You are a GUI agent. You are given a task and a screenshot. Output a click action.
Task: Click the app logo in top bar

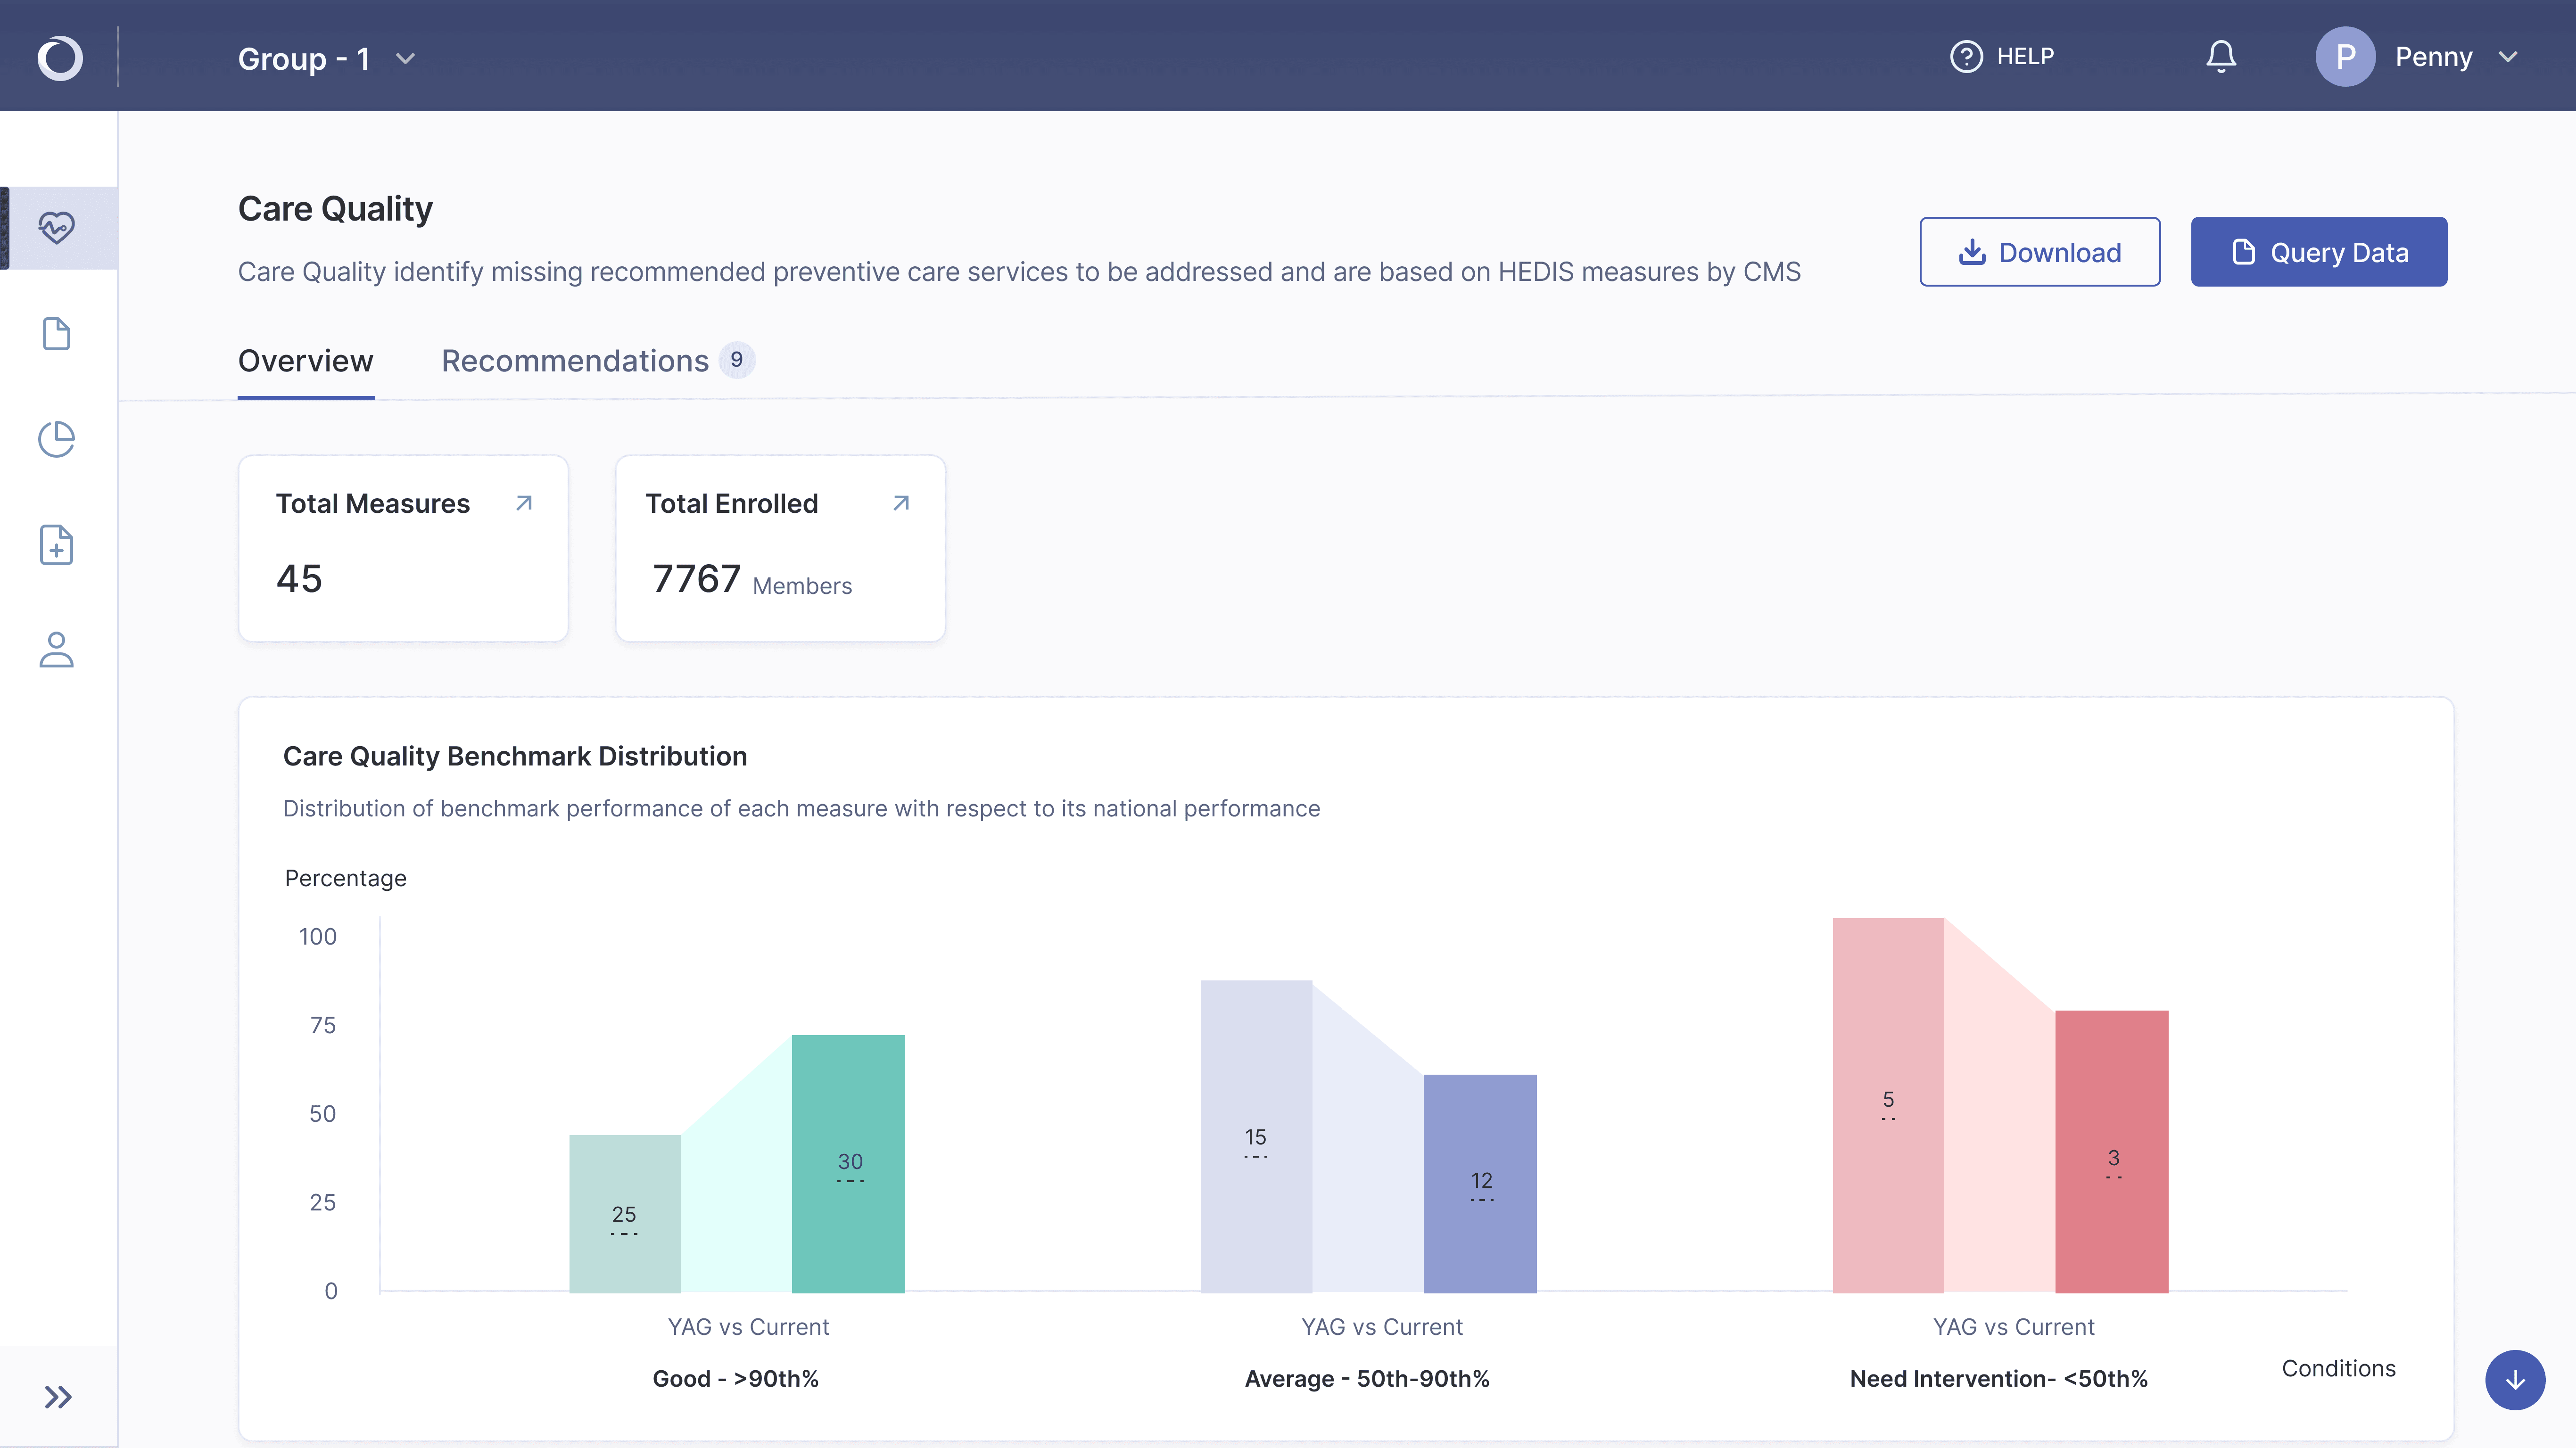(60, 57)
